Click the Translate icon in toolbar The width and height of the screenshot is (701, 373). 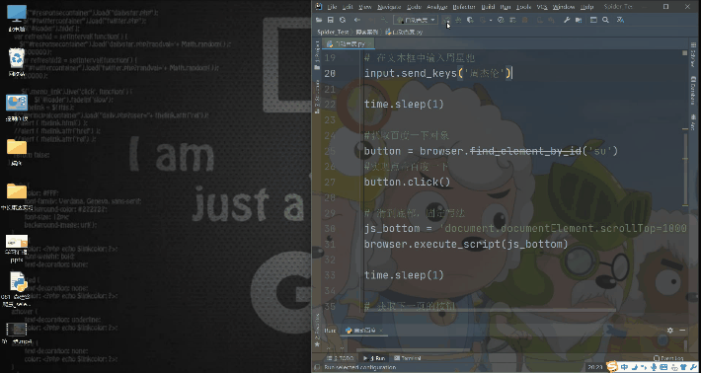[620, 20]
